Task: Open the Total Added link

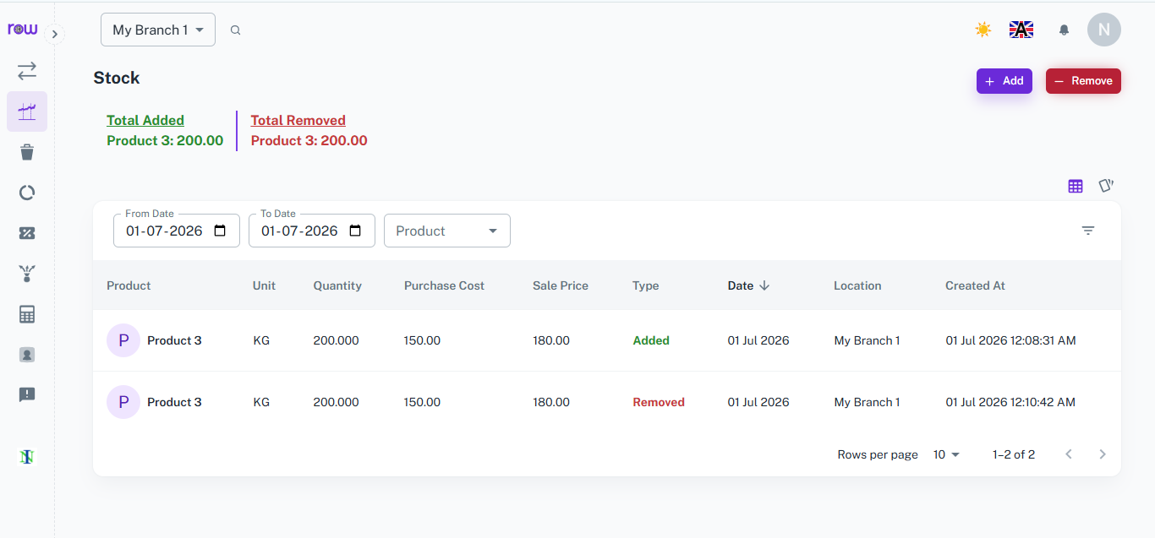Action: (x=145, y=120)
